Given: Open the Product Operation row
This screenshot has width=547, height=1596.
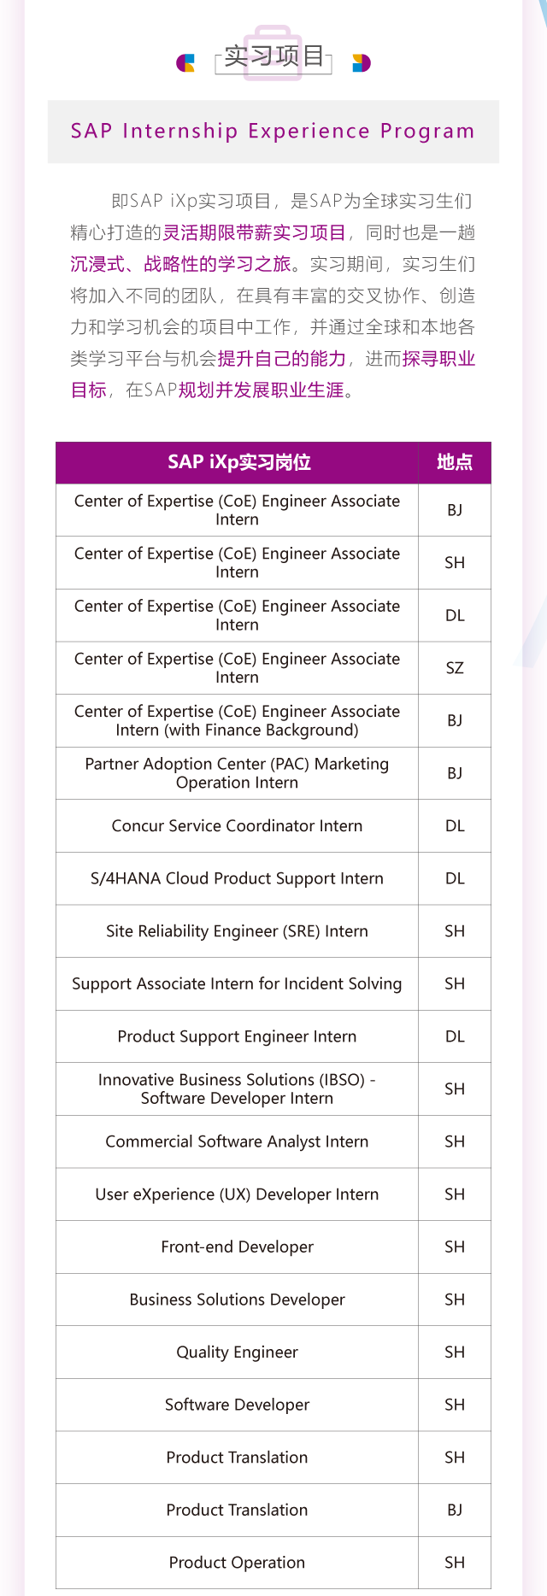Looking at the screenshot, I should [x=237, y=1562].
